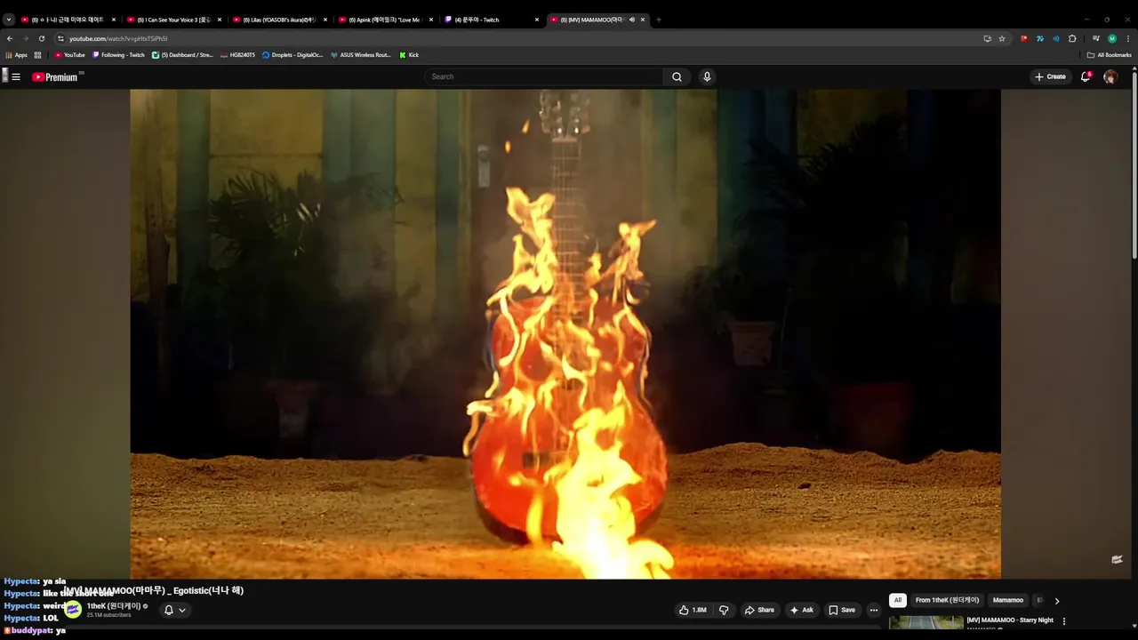Select the From 1theK filter chip
Screen dimensions: 1138x640
coord(947,600)
